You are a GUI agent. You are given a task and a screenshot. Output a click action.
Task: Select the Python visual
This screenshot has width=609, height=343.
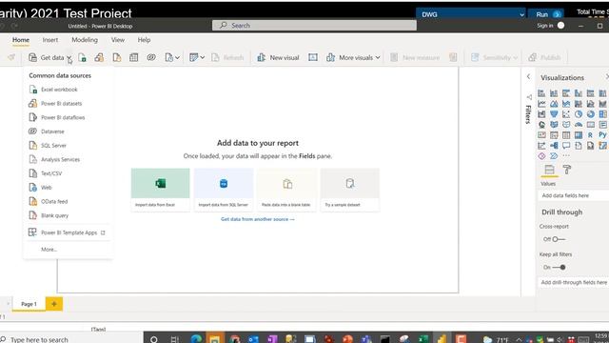tap(602, 135)
